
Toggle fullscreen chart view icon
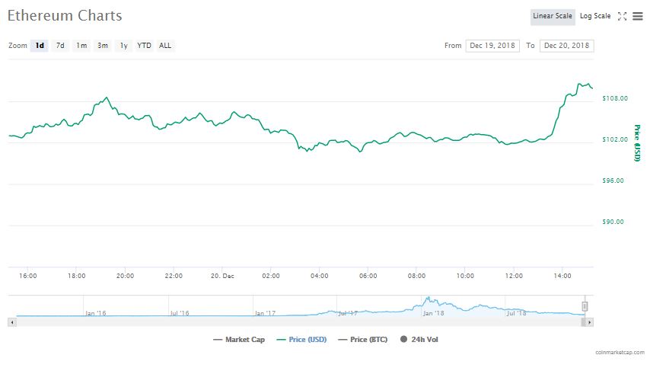pyautogui.click(x=622, y=17)
